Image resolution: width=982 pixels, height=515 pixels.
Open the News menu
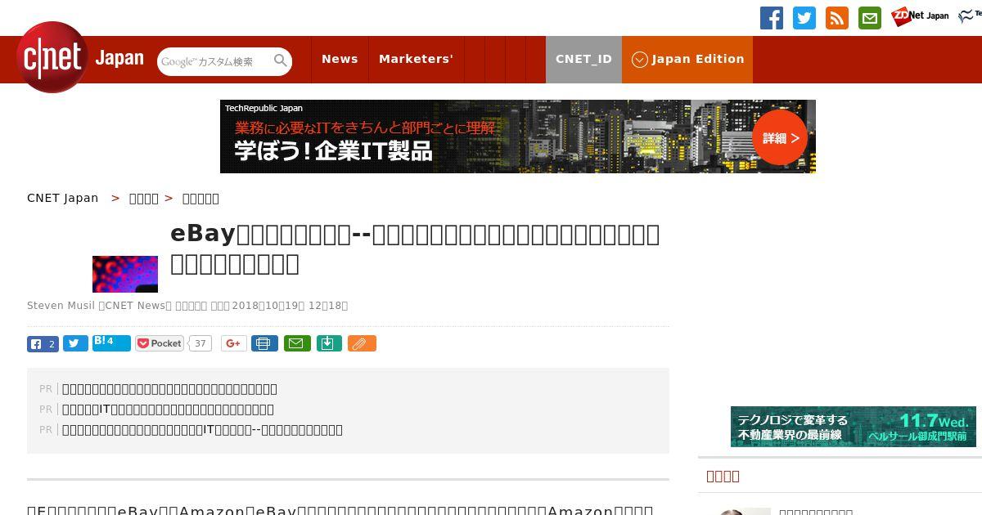coord(340,59)
